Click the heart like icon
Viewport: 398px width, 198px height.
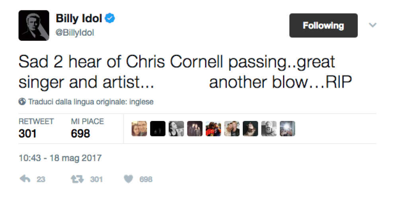point(128,179)
